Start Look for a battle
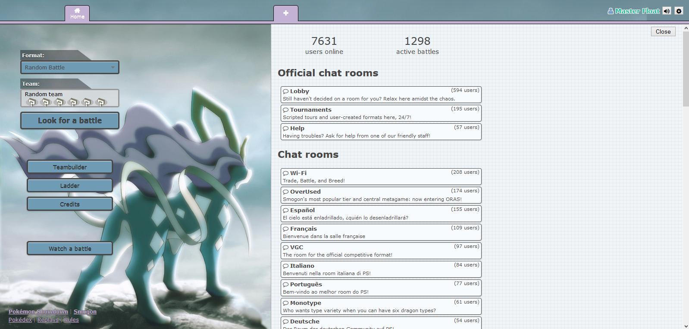Viewport: 689px width, 329px height. [x=70, y=120]
